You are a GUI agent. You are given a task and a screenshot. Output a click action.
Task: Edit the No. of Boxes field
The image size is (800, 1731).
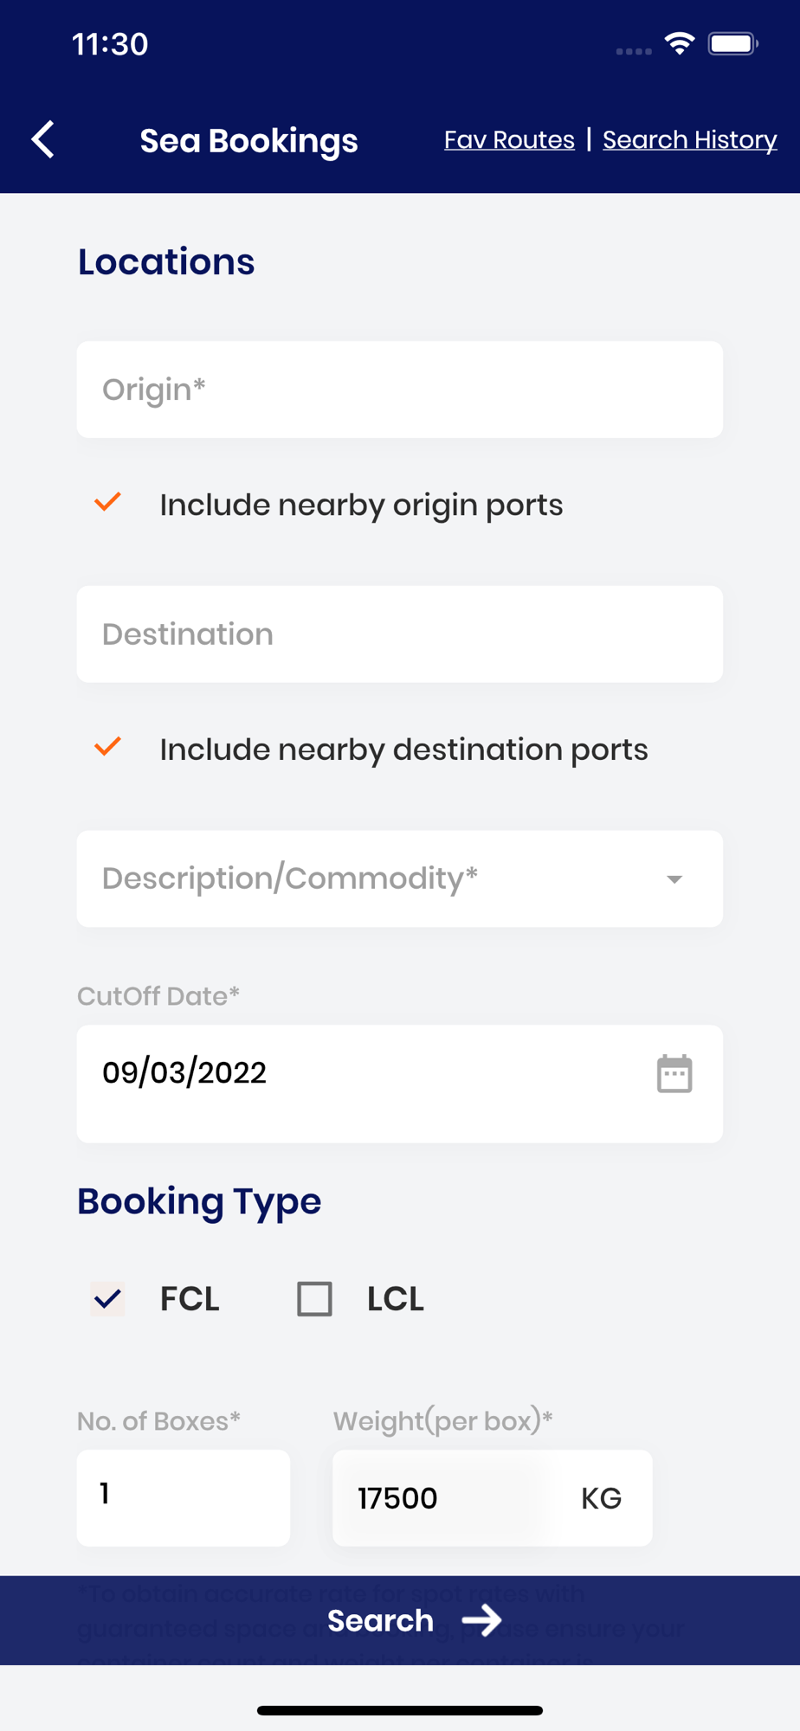pyautogui.click(x=183, y=1497)
